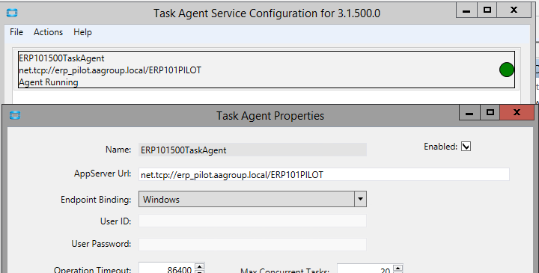
Task: Minimize the Service Configuration main window
Action: tap(466, 10)
